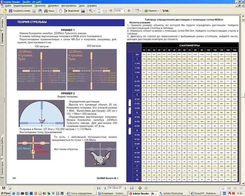
Task: Click the vertical scrollbar down arrow
Action: (243, 183)
